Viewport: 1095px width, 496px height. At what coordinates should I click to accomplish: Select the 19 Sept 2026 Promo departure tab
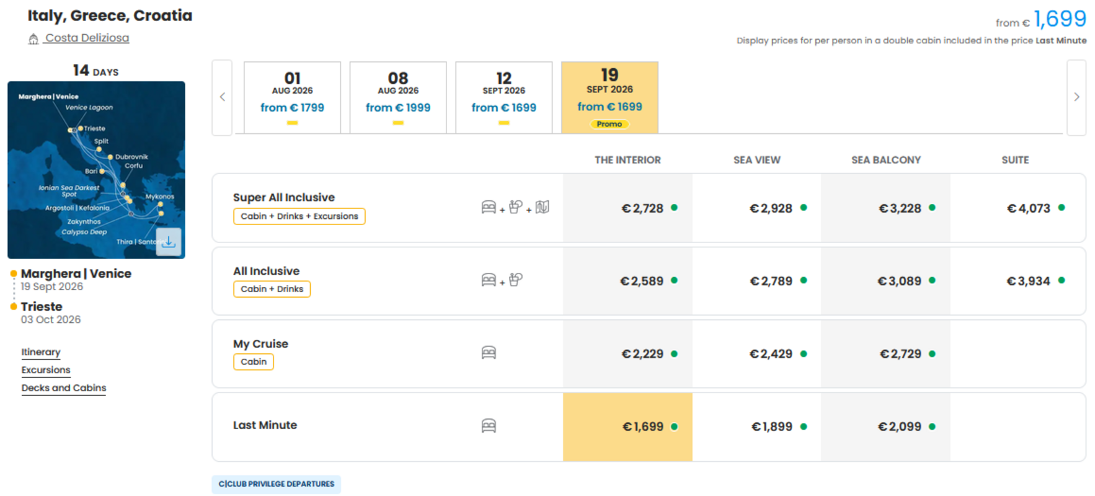610,97
